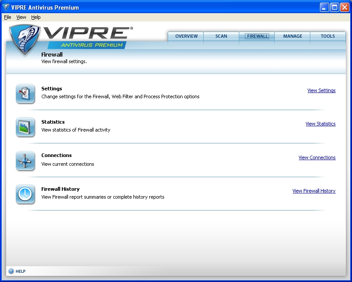This screenshot has width=352, height=282.
Task: Maximize the VIPRE window
Action: [x=334, y=7]
